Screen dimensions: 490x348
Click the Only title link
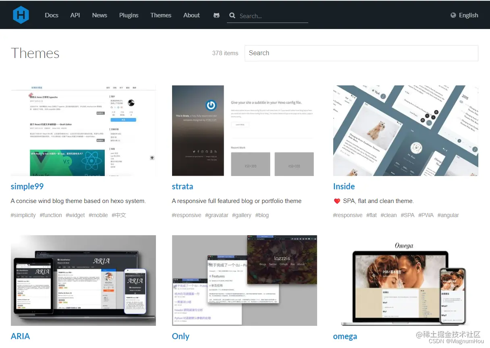tap(181, 336)
